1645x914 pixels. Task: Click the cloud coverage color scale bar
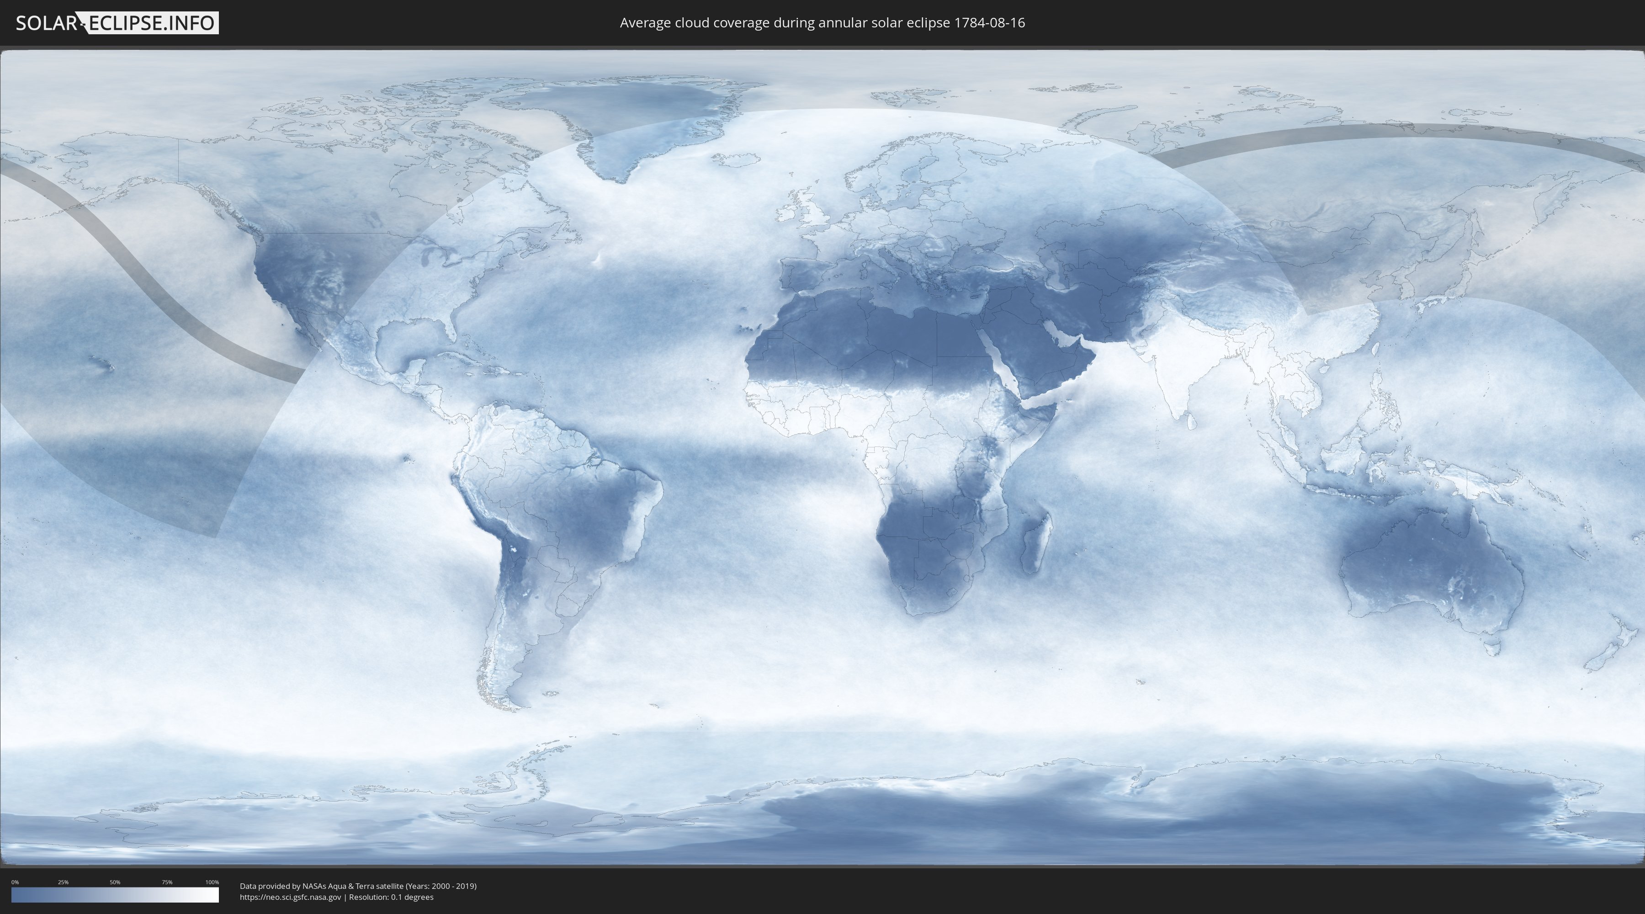click(x=115, y=895)
